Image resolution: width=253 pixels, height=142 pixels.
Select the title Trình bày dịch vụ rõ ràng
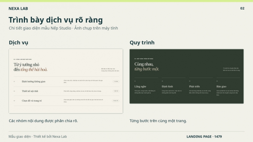(56, 20)
